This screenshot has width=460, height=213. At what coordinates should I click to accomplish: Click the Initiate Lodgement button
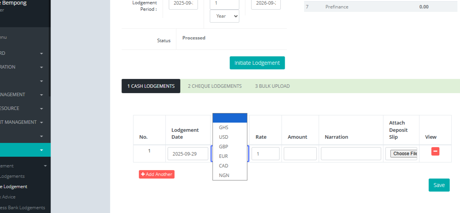pyautogui.click(x=257, y=63)
